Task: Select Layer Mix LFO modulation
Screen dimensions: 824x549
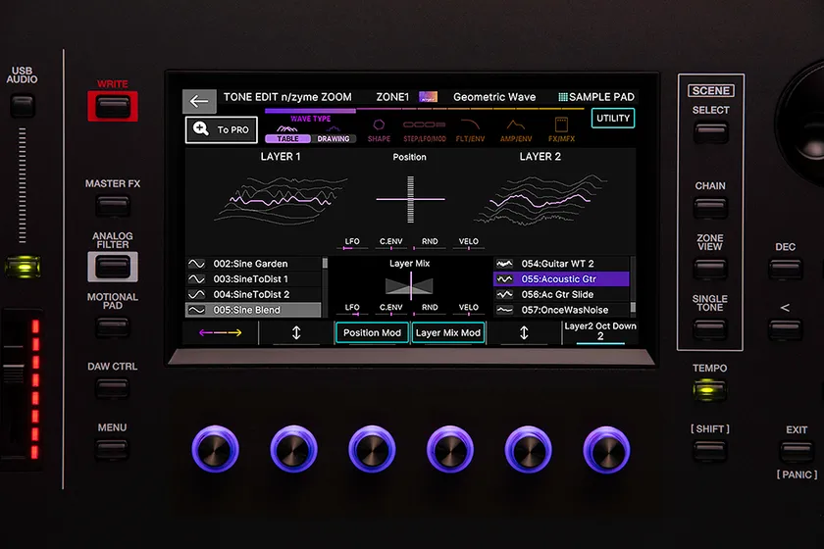Action: [x=352, y=308]
